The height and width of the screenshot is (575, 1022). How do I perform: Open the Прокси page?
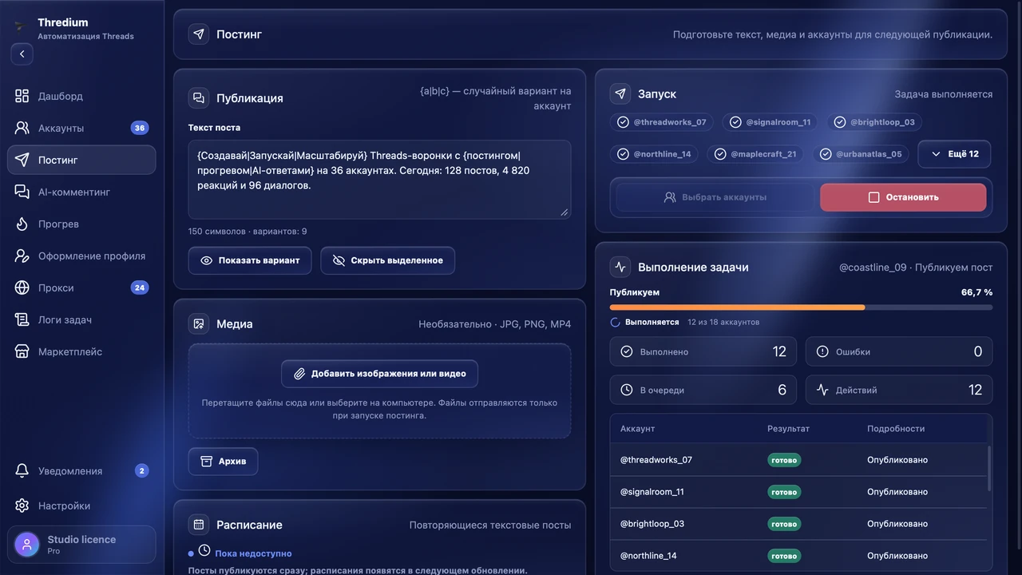[81, 287]
